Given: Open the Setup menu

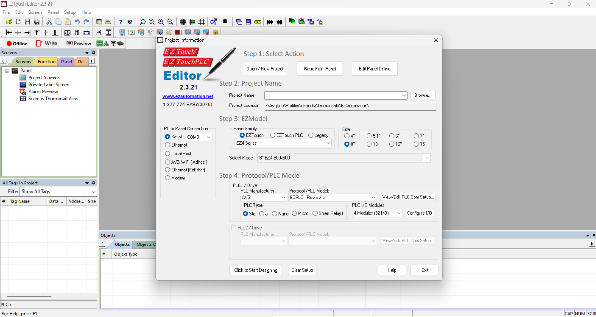Looking at the screenshot, I should (x=70, y=12).
